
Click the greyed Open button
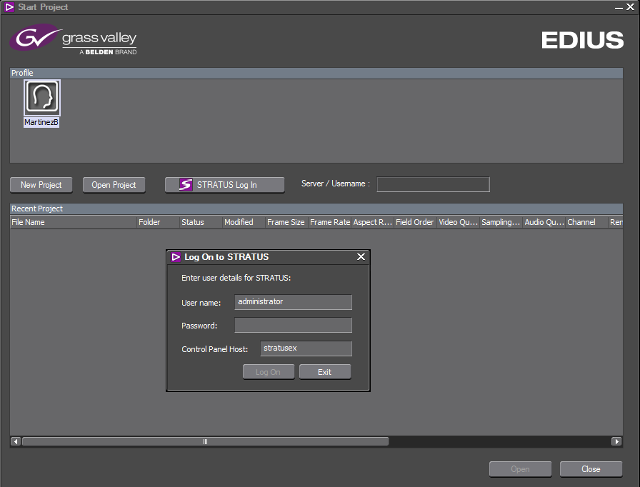point(521,469)
